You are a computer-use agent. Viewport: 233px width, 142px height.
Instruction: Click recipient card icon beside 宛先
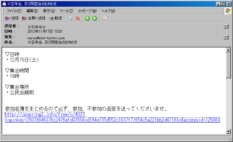[226, 37]
